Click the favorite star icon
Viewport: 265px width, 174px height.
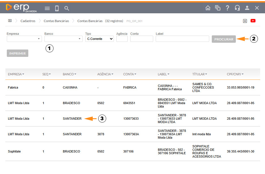245,21
